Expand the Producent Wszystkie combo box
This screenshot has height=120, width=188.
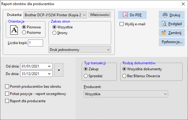[126, 94]
